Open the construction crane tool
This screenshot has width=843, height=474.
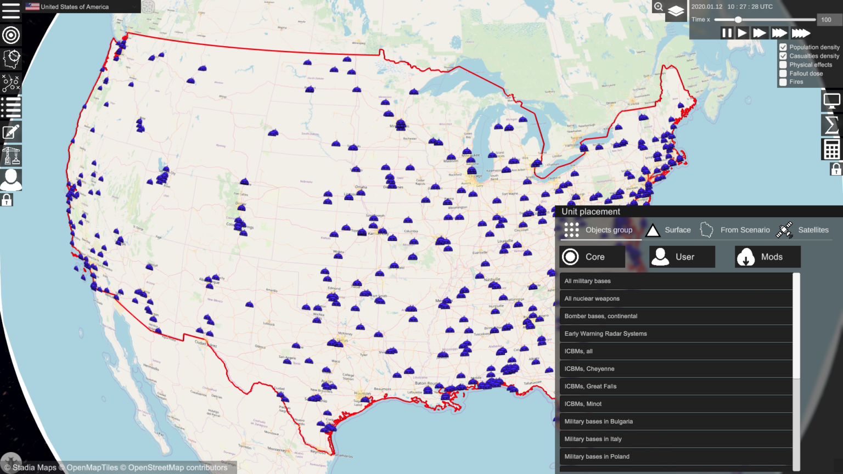click(x=11, y=155)
